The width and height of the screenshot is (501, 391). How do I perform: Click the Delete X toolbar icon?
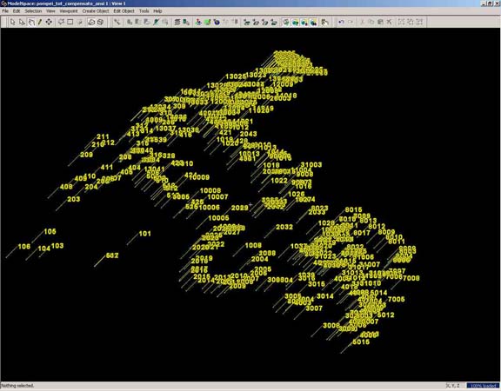pos(389,22)
